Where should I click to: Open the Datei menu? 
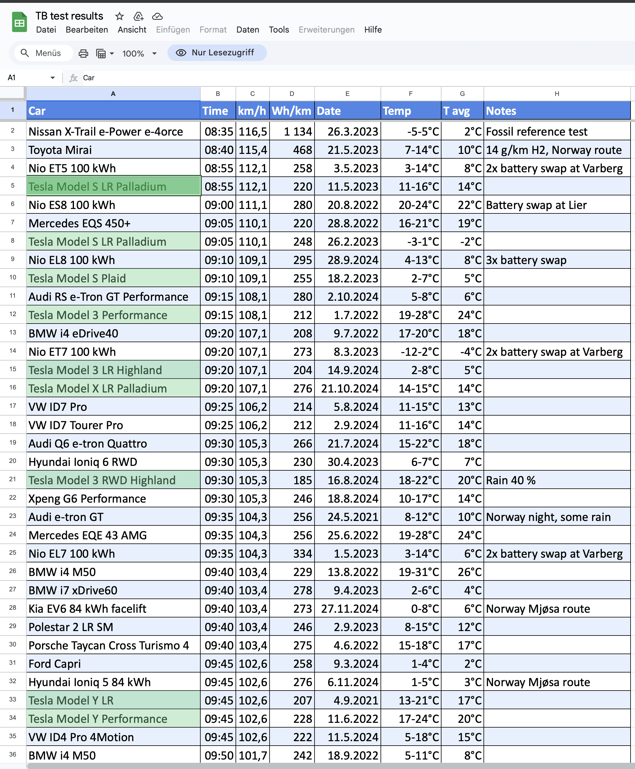pos(46,30)
